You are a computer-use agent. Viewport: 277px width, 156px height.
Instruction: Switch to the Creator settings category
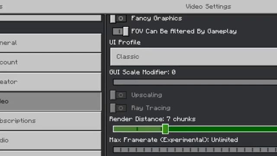pyautogui.click(x=51, y=82)
